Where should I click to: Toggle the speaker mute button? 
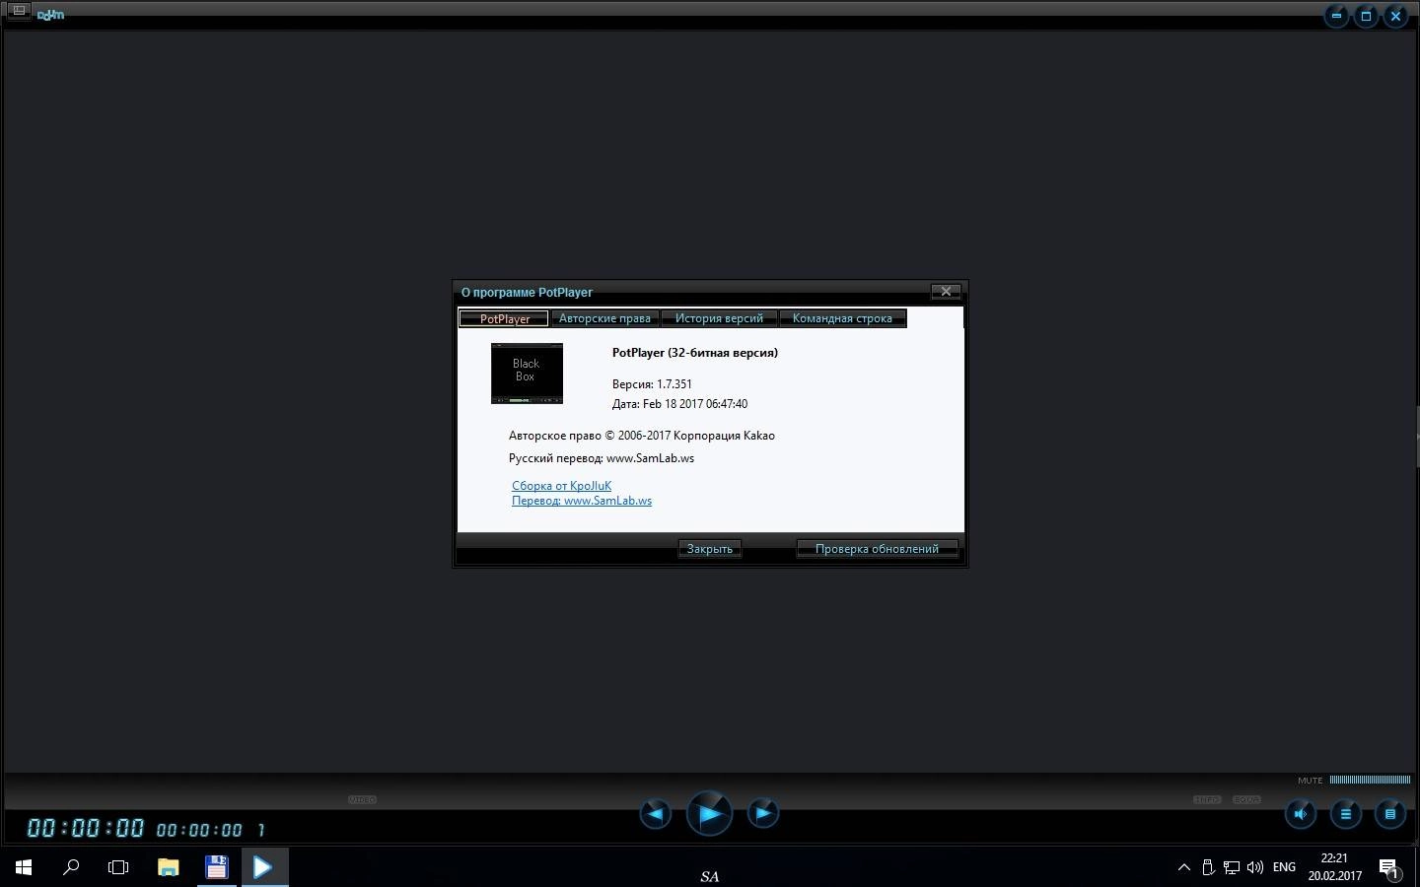pos(1301,814)
